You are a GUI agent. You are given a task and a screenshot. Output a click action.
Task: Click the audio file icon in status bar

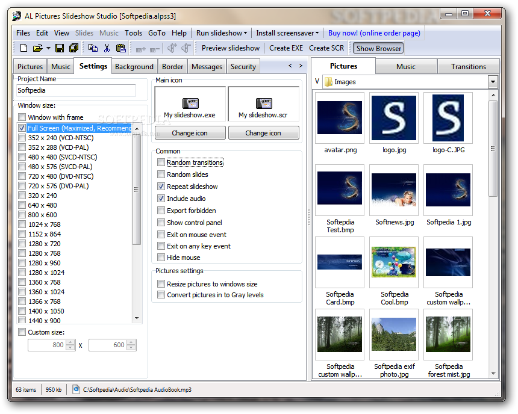[x=76, y=389]
